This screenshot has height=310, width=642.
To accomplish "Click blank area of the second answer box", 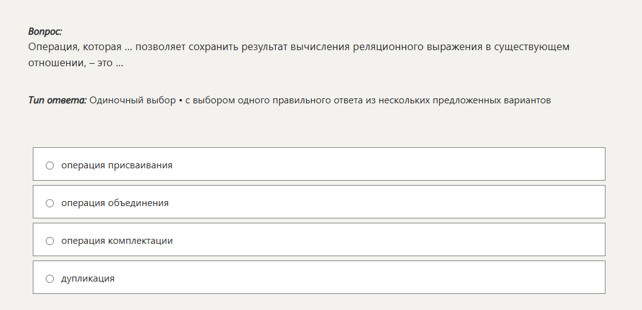I will tap(383, 202).
